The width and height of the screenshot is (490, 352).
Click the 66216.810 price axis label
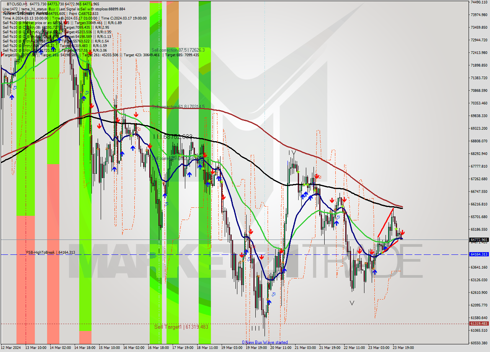point(479,204)
